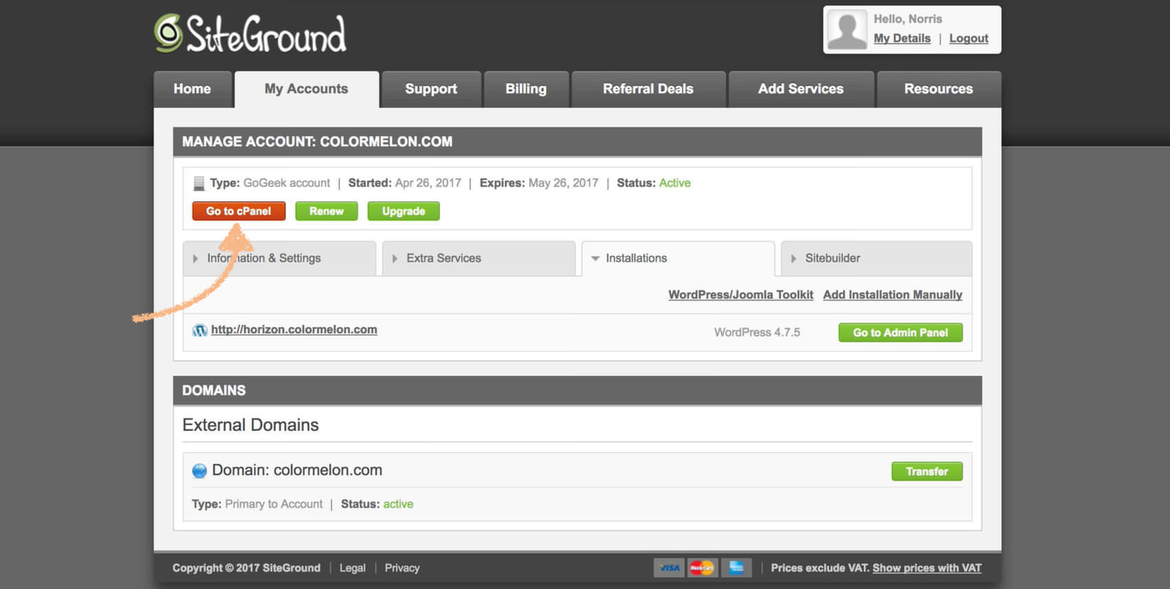Screen dimensions: 1170x589
Task: Open the Home tab
Action: coord(192,89)
